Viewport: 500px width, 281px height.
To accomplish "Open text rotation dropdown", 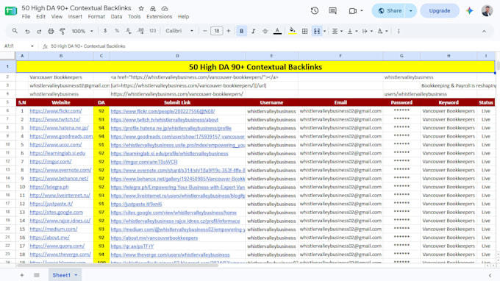I will point(382,31).
